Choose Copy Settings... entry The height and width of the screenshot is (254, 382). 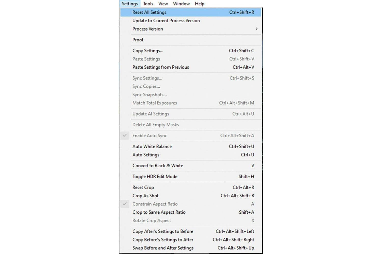point(148,51)
